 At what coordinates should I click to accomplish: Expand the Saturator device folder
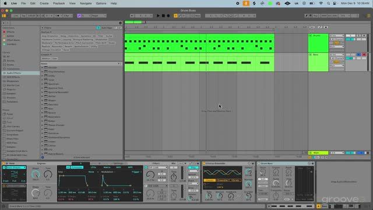click(43, 104)
